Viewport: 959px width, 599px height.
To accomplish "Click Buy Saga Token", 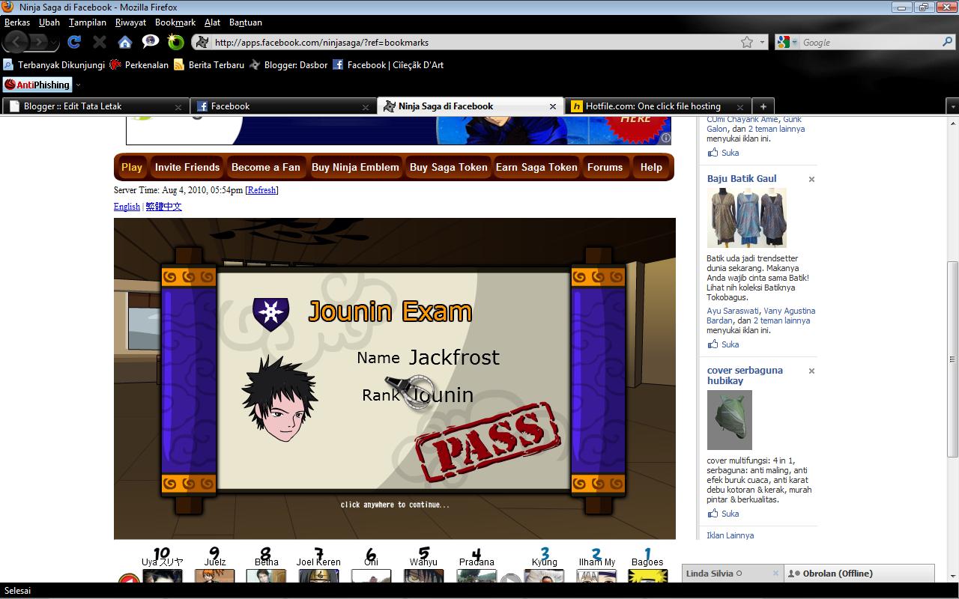I will (x=448, y=167).
